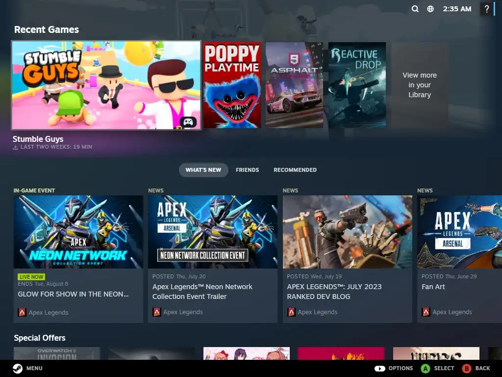This screenshot has width=502, height=377.
Task: Click the MENU label in bottom bar
Action: 34,368
